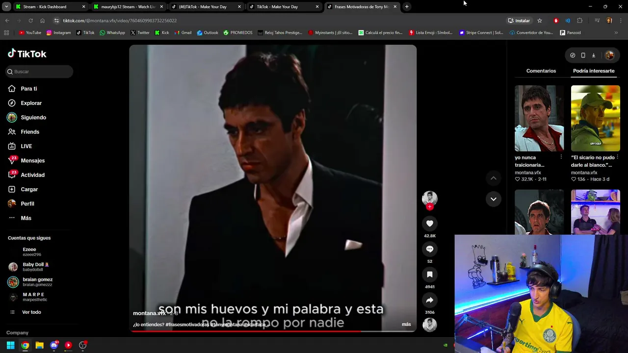628x353 pixels.
Task: Click the phone app icon in the top pill
Action: tap(583, 55)
